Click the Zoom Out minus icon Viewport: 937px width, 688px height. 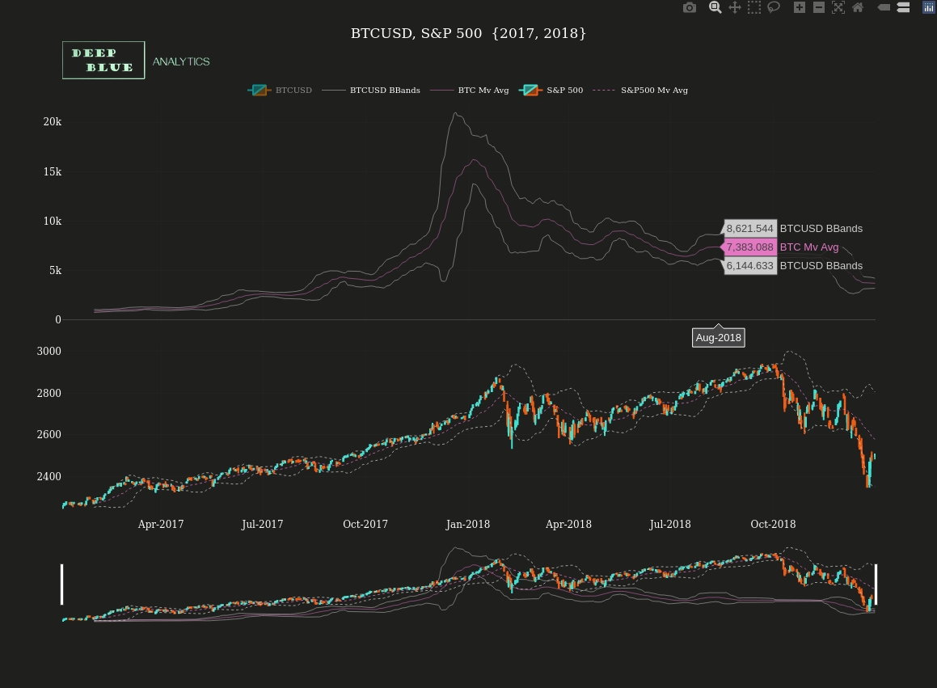pyautogui.click(x=818, y=7)
